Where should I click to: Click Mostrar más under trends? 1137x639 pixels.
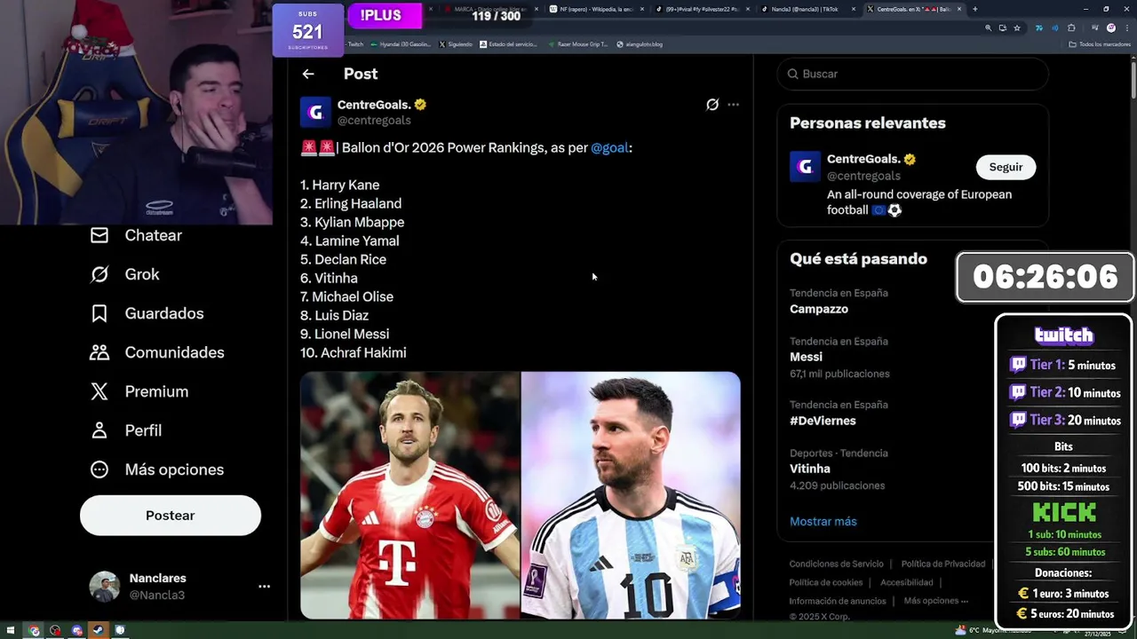tap(823, 521)
